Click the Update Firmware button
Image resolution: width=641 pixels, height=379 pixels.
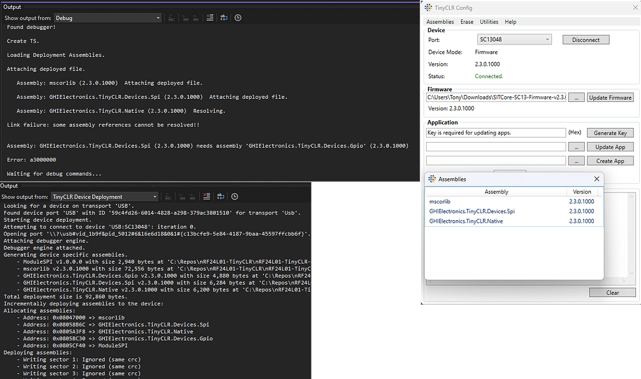tap(609, 97)
